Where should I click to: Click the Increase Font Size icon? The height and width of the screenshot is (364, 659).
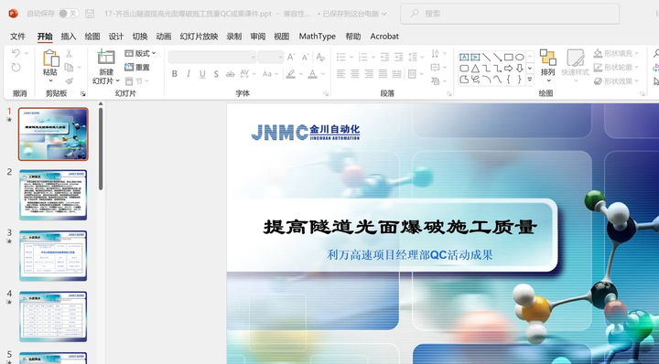point(291,57)
